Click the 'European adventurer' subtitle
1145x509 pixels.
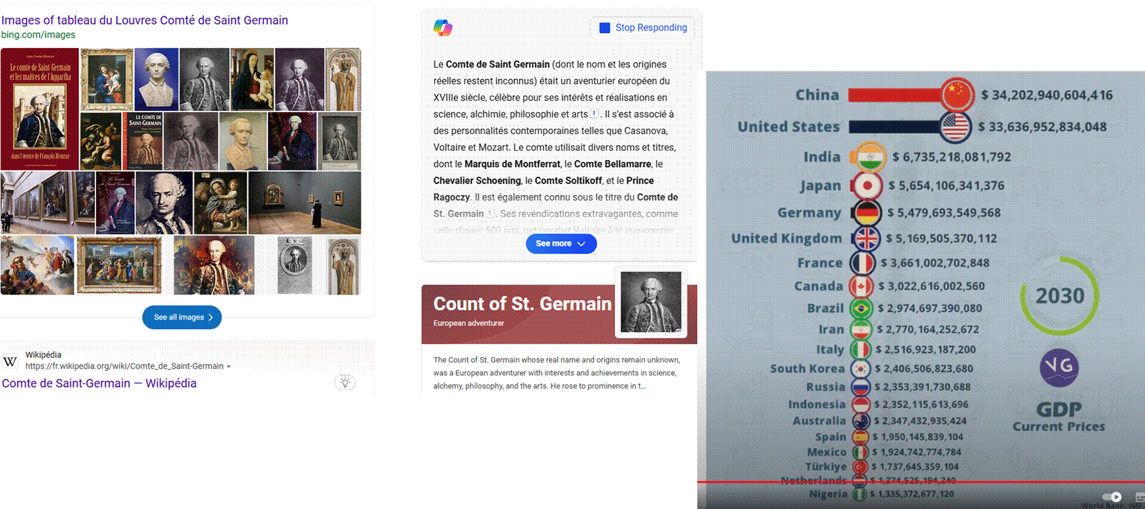tap(468, 323)
